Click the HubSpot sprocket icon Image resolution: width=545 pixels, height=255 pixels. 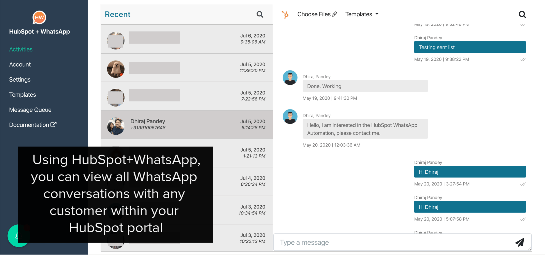point(285,15)
